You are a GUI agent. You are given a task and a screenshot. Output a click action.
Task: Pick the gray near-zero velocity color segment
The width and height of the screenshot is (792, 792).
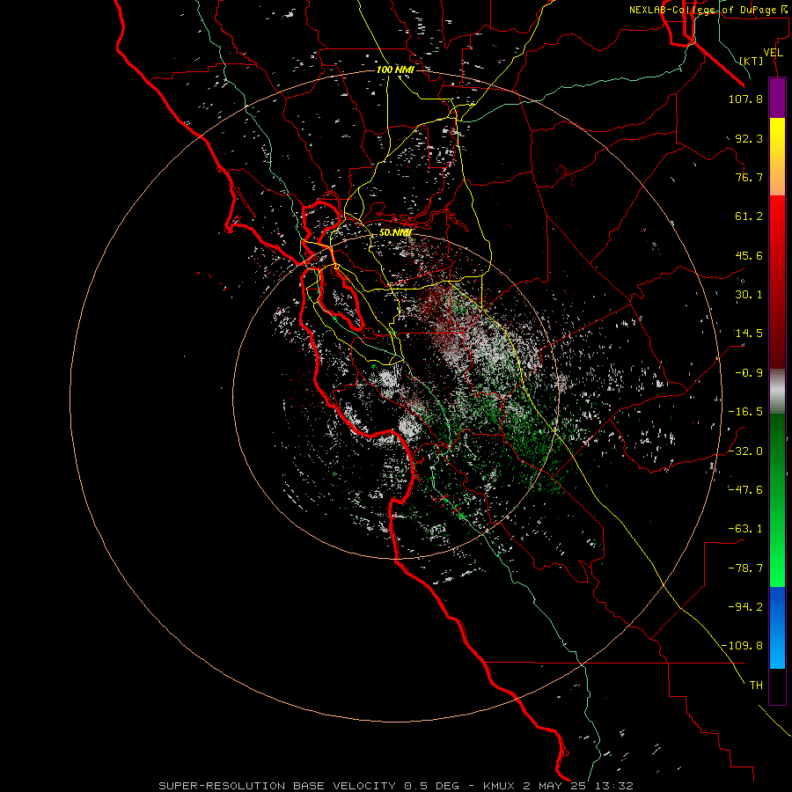point(777,392)
